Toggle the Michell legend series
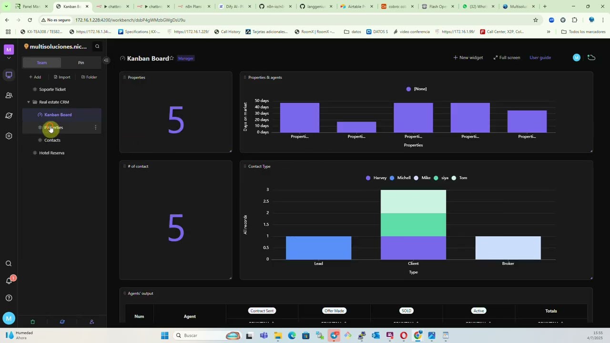 [x=400, y=178]
